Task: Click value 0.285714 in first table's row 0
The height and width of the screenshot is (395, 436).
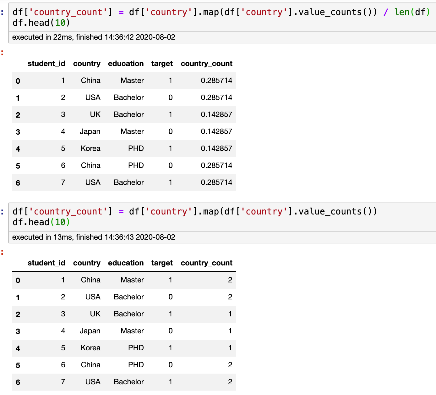Action: point(216,81)
